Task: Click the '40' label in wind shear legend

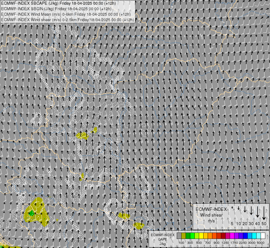Action: tap(257, 223)
